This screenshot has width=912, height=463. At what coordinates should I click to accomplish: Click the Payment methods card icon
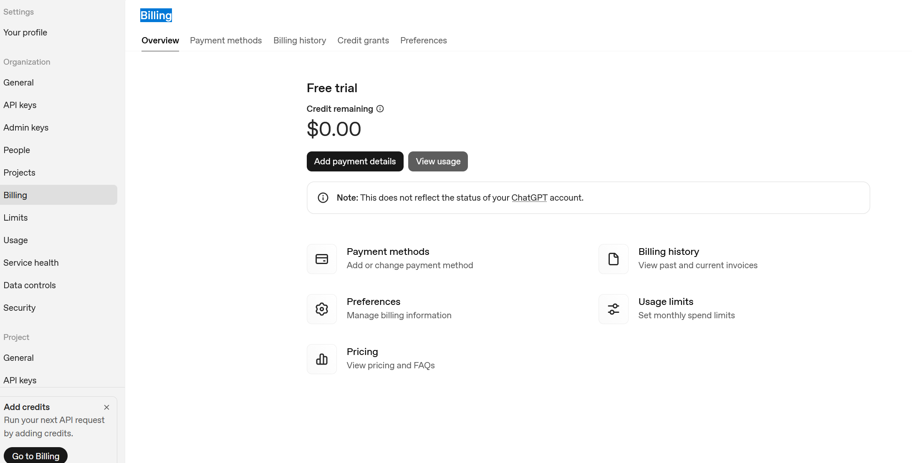pyautogui.click(x=321, y=259)
